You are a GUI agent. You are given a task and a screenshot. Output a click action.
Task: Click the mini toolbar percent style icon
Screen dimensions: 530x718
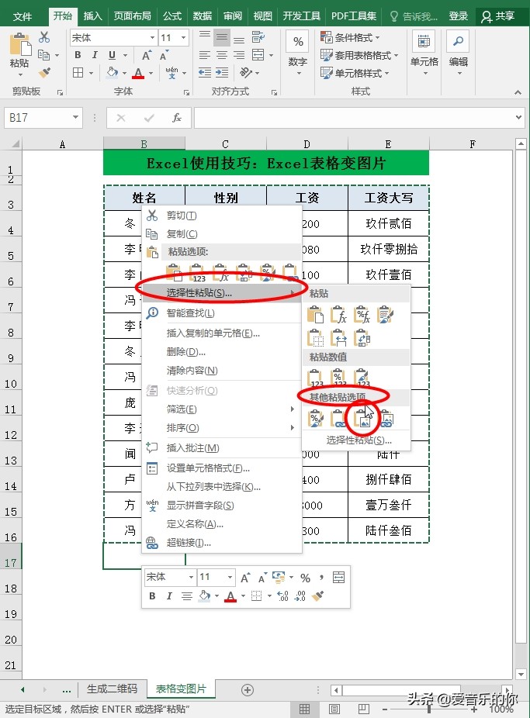(305, 578)
